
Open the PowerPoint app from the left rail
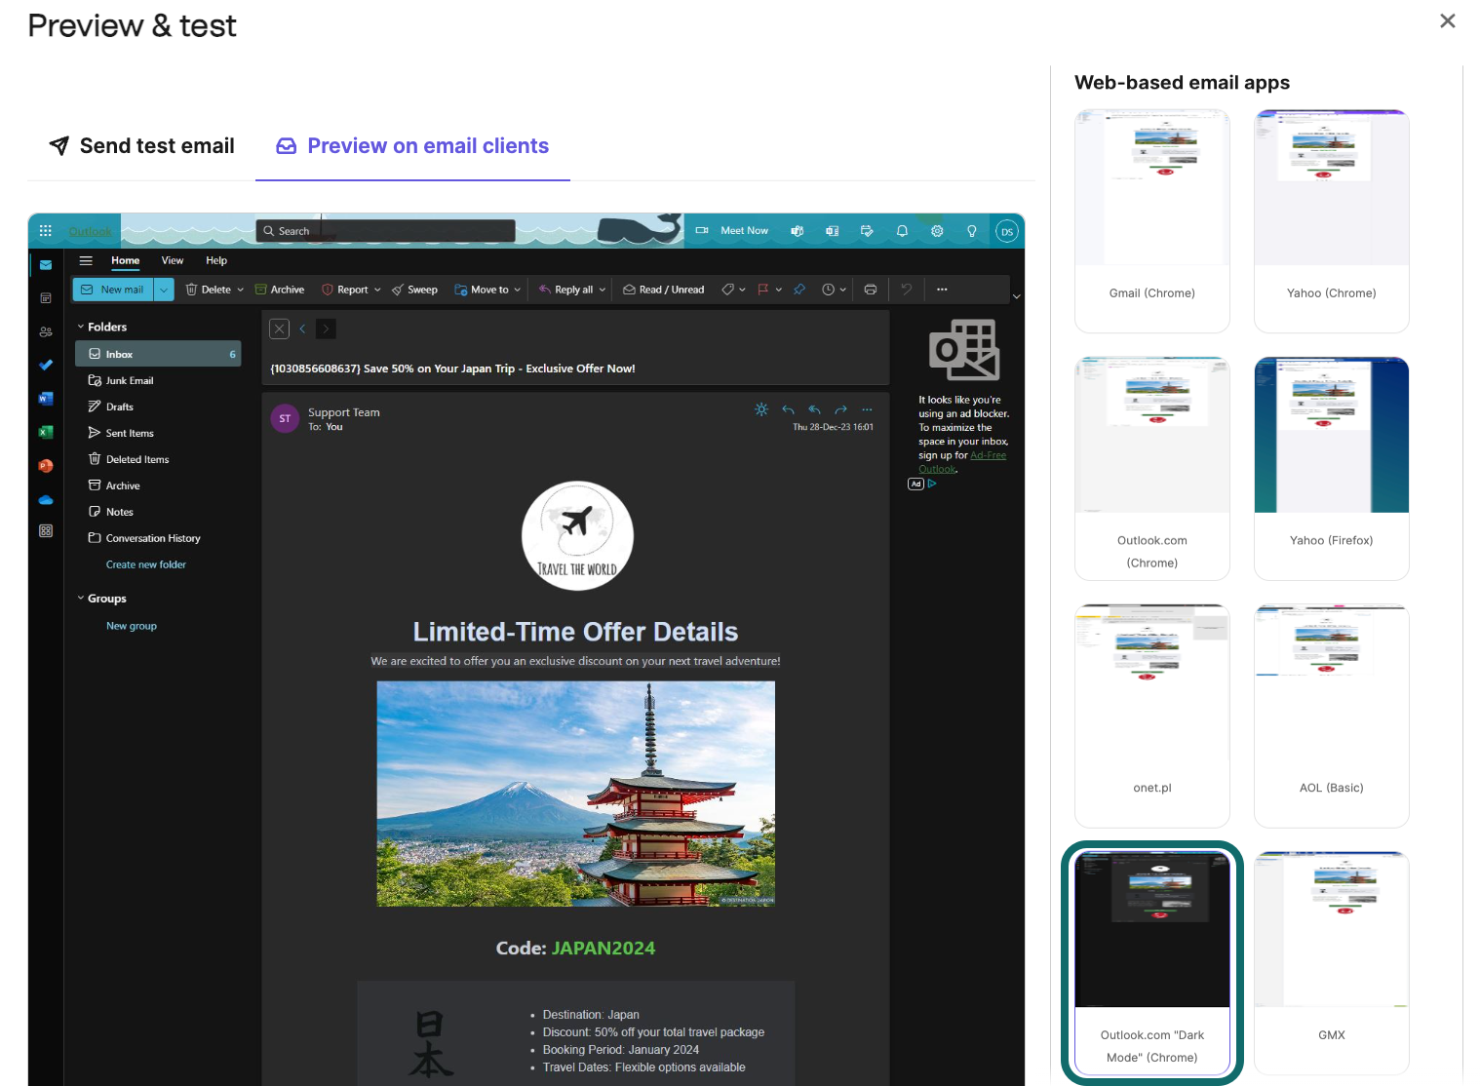pyautogui.click(x=45, y=465)
